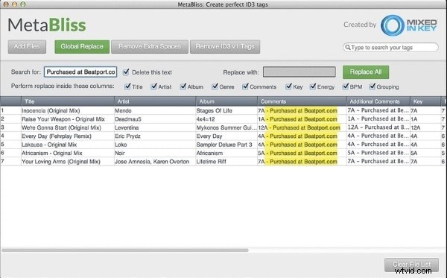Viewport: 447px width, 278px height.
Task: Sort by the Title column header
Action: [68, 101]
